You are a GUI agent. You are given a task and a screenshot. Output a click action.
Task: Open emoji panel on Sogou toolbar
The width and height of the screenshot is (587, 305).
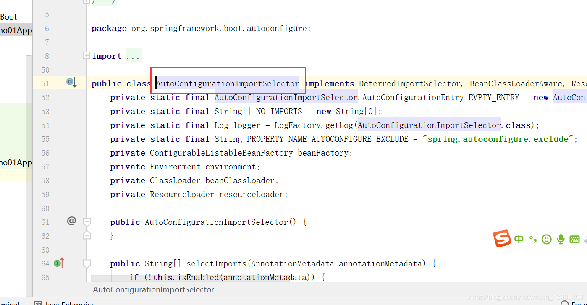(x=546, y=239)
